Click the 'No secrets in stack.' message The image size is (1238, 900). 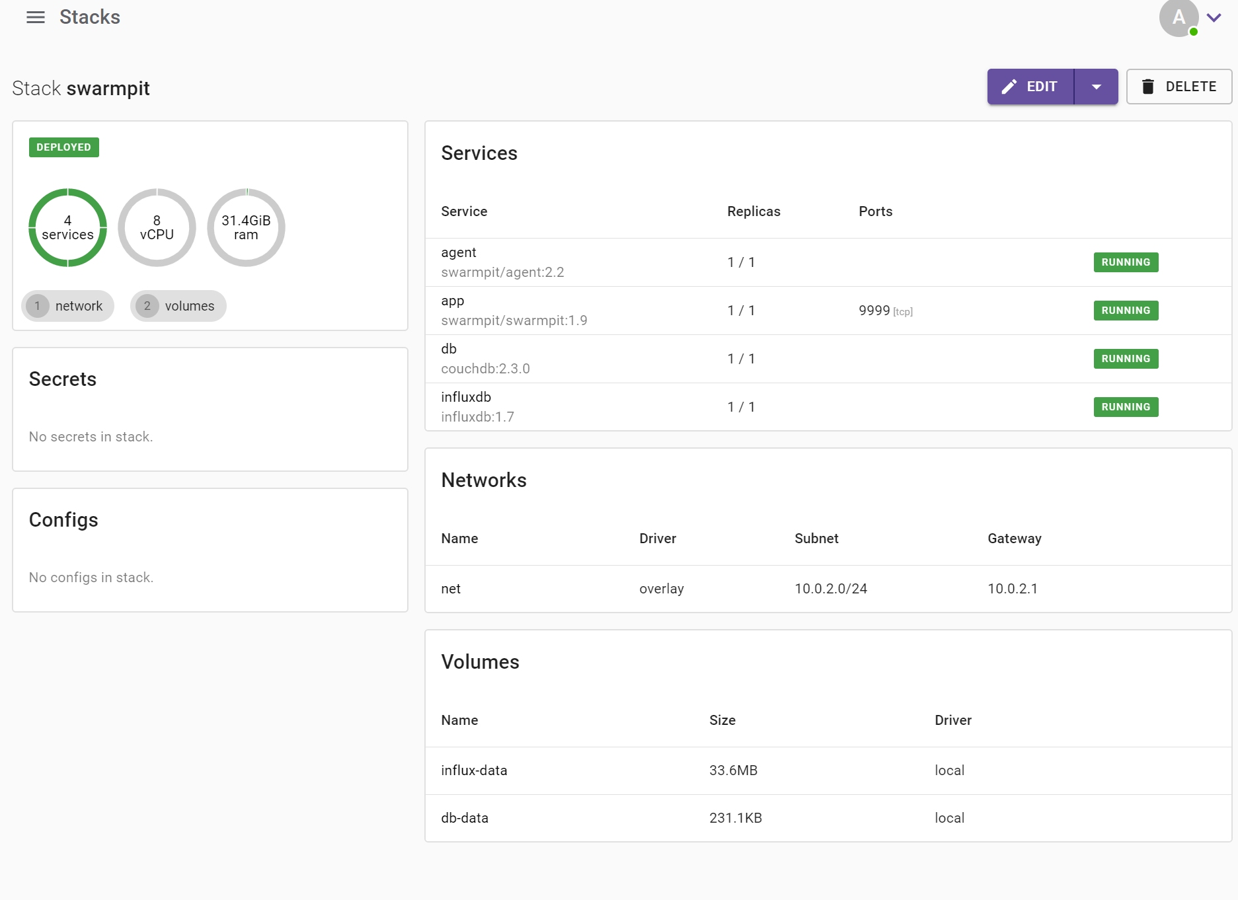point(91,437)
